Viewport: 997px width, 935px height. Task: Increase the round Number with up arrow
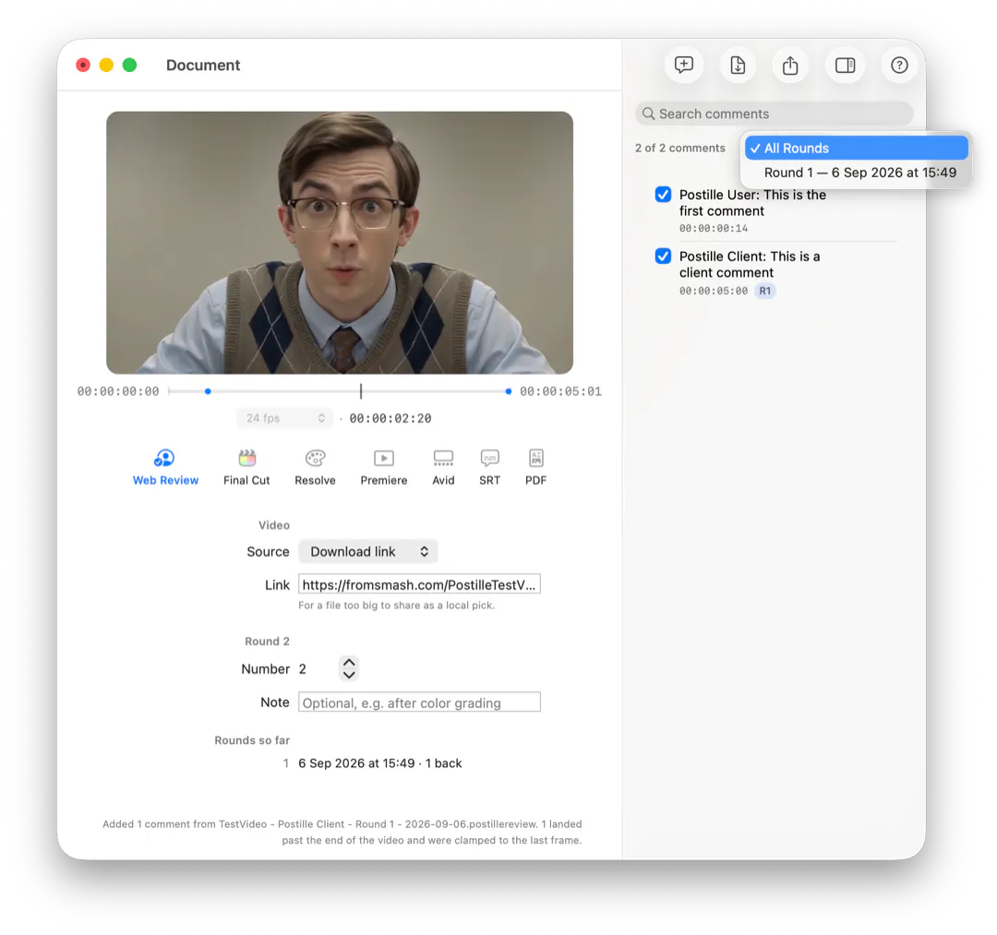point(349,663)
